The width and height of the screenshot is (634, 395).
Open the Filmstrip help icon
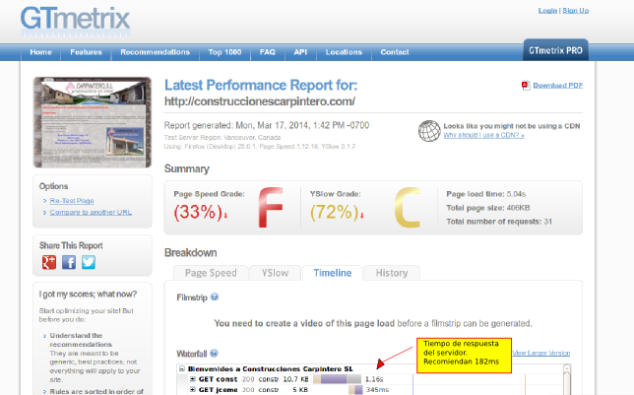click(x=215, y=297)
